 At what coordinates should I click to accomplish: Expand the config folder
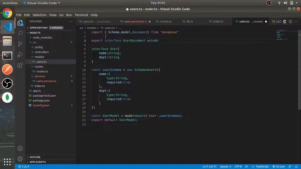click(51, 47)
